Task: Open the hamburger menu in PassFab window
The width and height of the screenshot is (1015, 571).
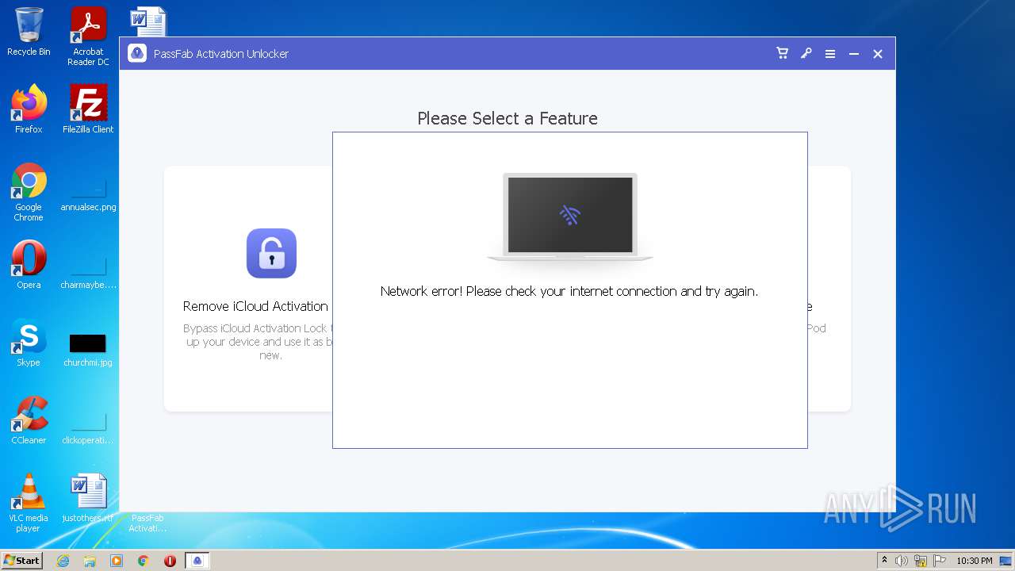Action: [830, 54]
